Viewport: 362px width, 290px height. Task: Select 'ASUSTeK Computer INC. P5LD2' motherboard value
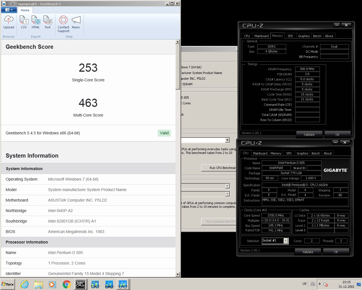tap(78, 200)
